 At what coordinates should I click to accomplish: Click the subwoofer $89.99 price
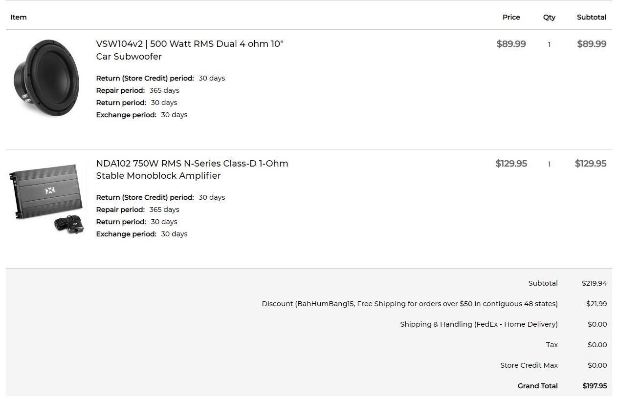tap(511, 44)
